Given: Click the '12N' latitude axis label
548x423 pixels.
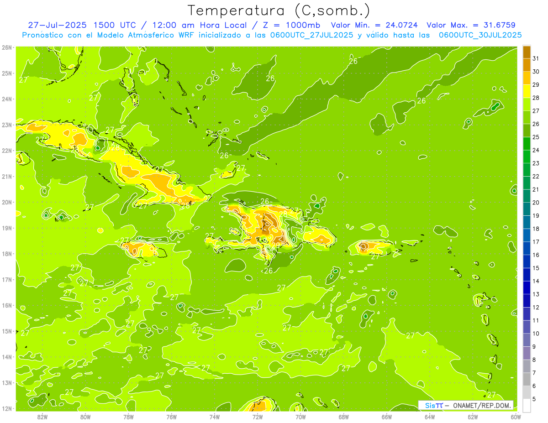Looking at the screenshot, I should click(x=7, y=408).
